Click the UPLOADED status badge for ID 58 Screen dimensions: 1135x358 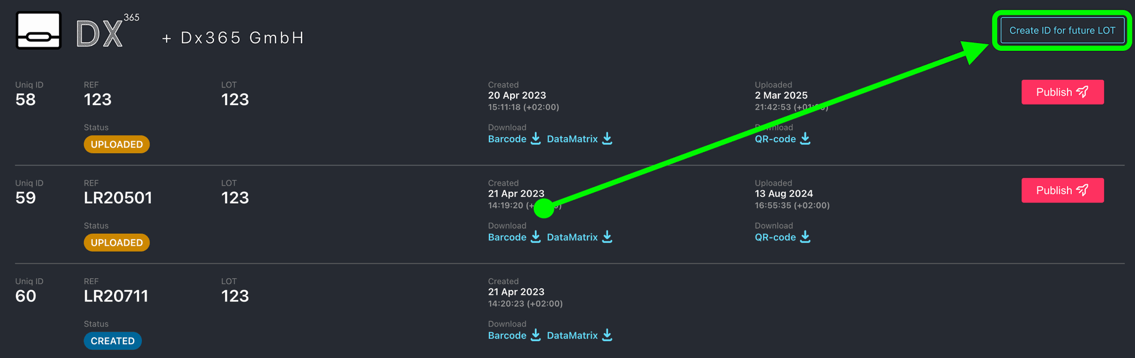tap(116, 144)
